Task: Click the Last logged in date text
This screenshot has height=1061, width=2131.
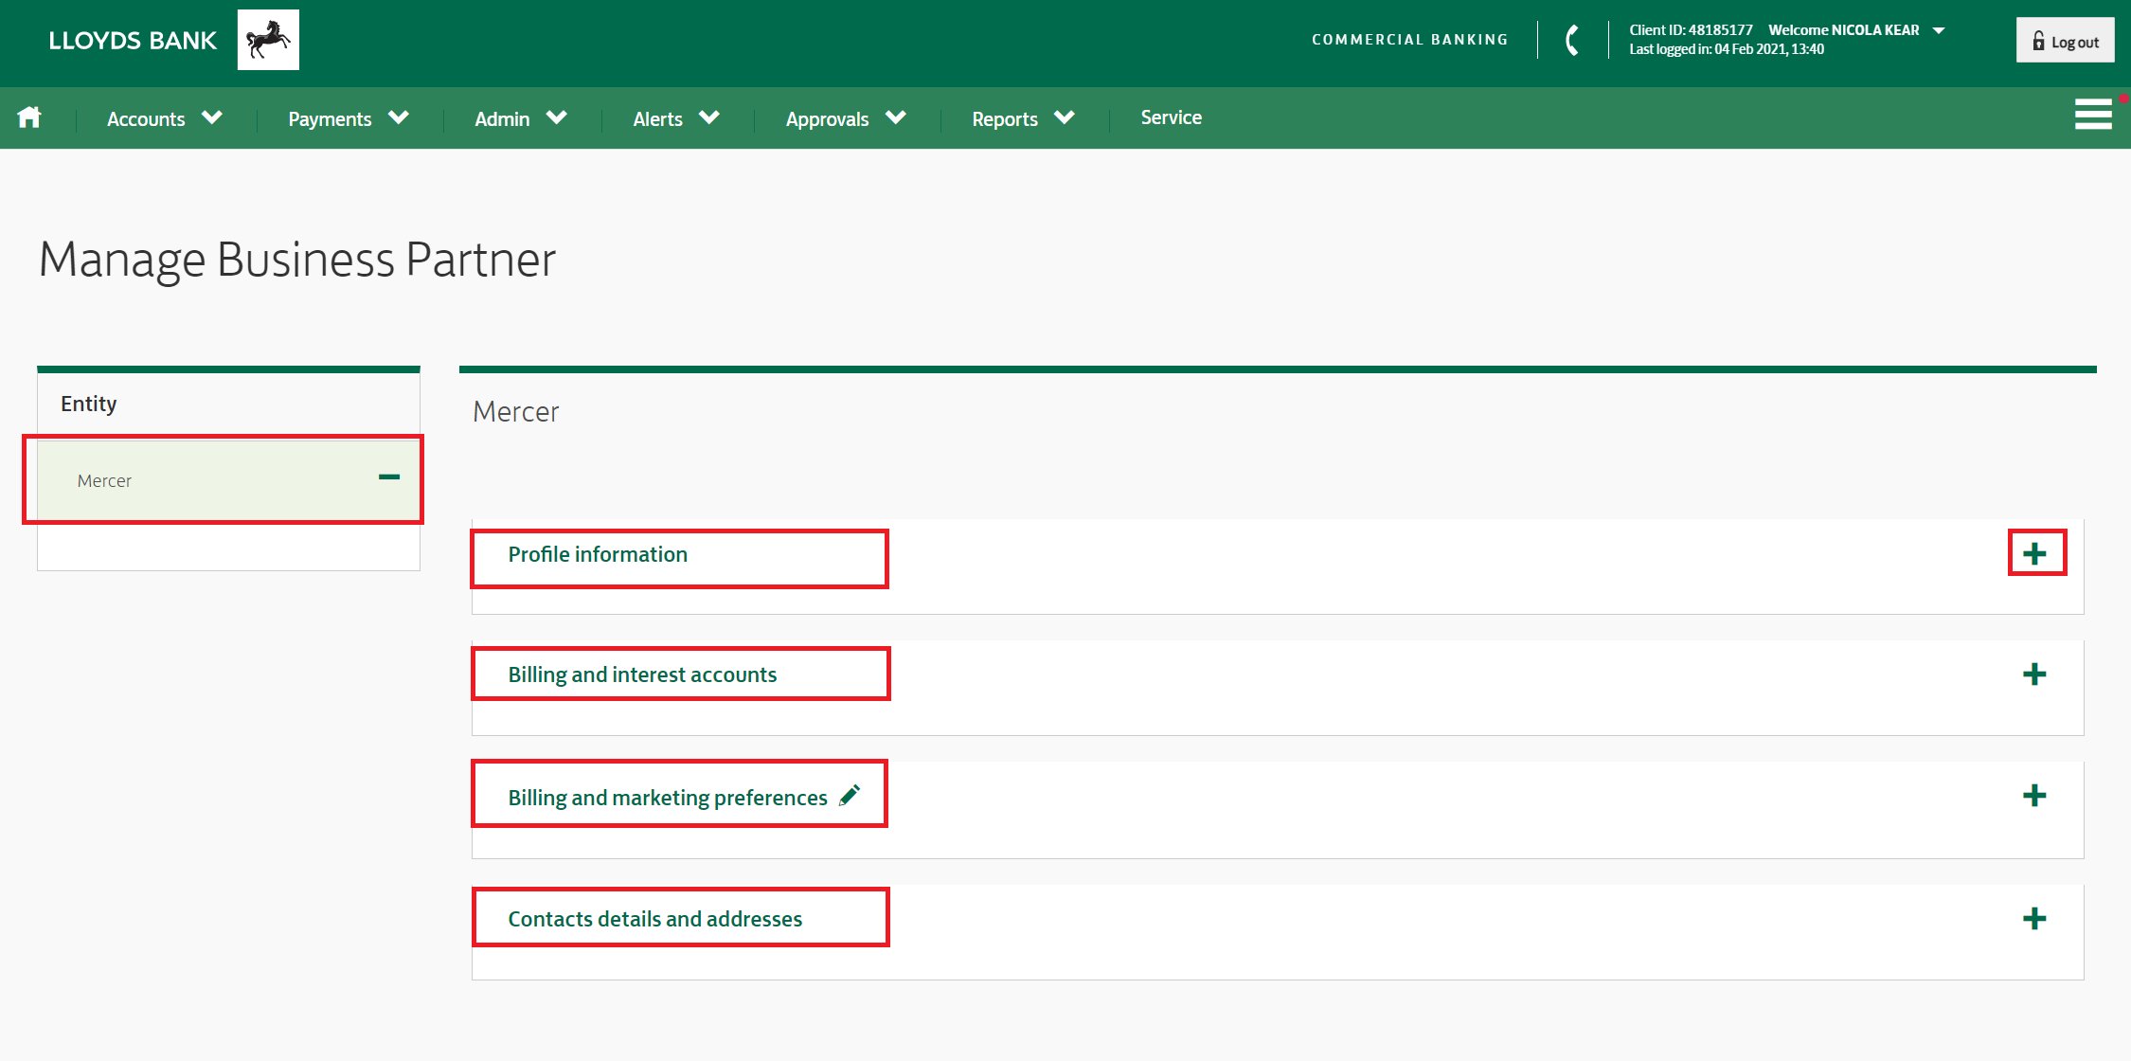Action: click(x=1727, y=49)
